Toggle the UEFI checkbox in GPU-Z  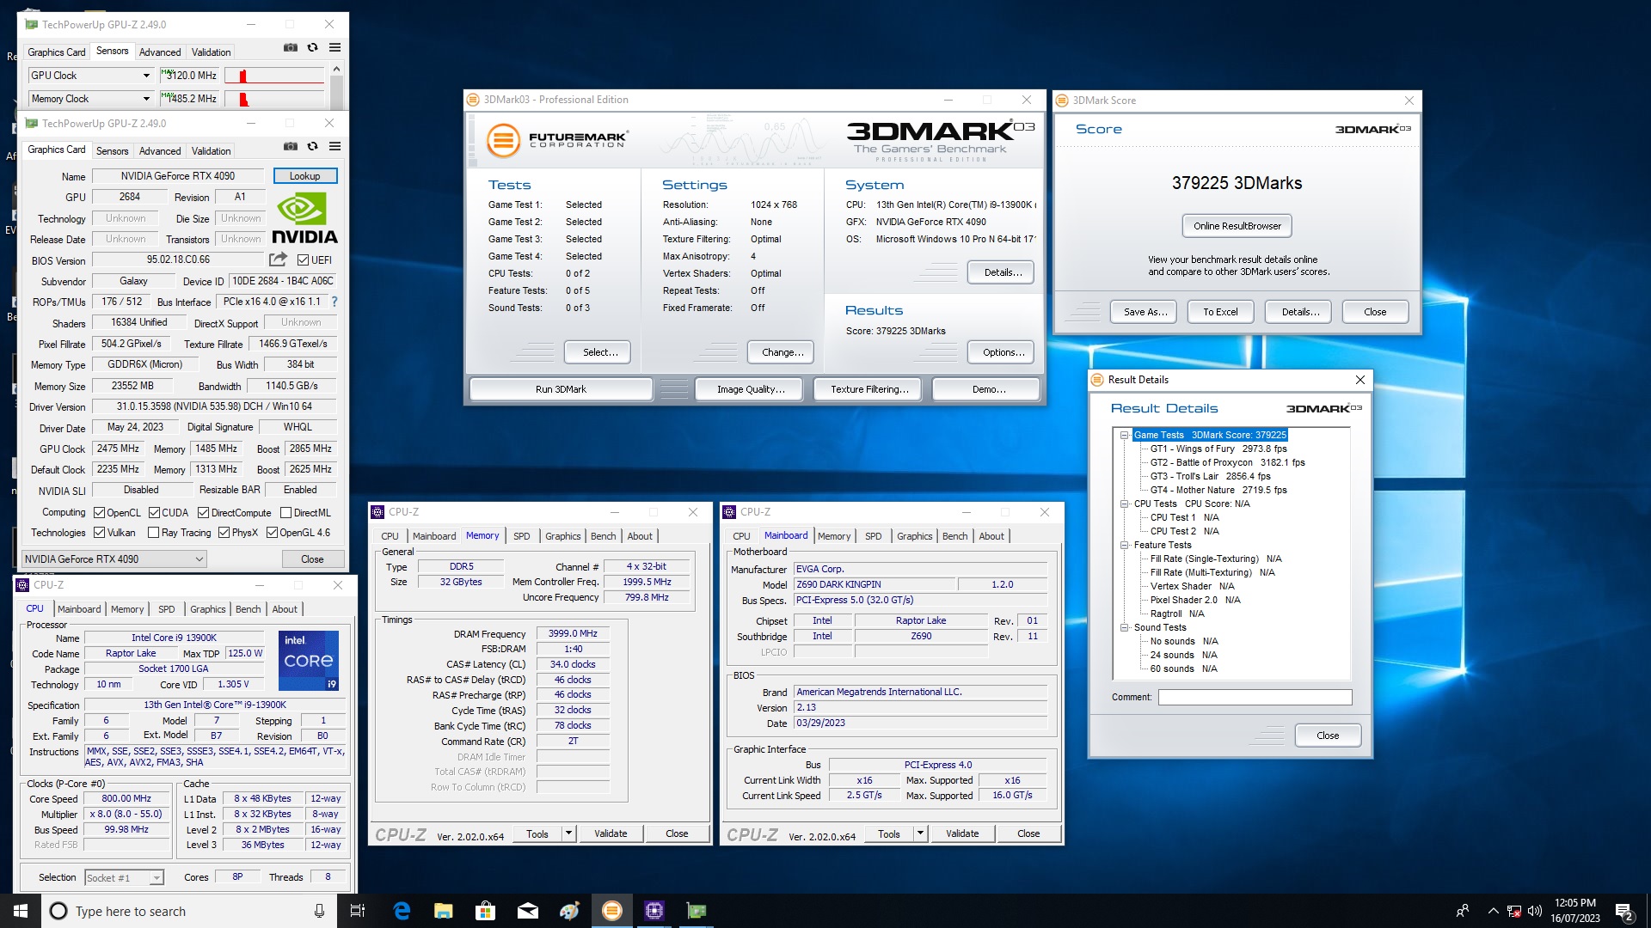pyautogui.click(x=303, y=259)
